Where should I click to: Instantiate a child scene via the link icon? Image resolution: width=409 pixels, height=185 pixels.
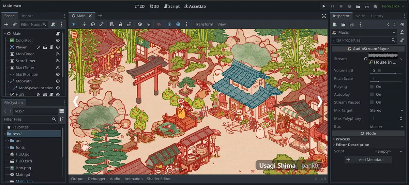point(15,25)
